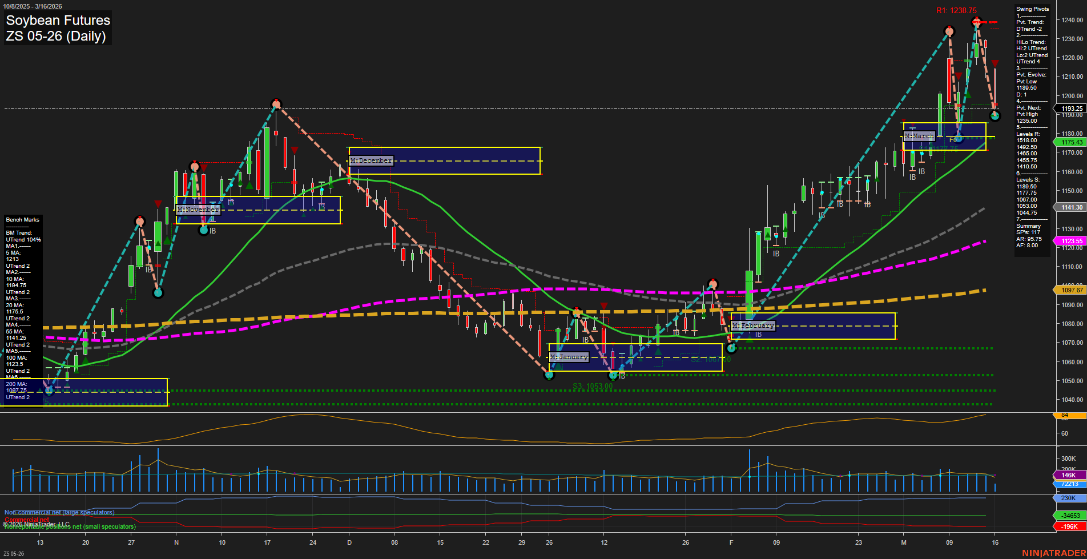The height and width of the screenshot is (559, 1087).
Task: Expand the M:December monthly range box
Action: click(x=371, y=160)
